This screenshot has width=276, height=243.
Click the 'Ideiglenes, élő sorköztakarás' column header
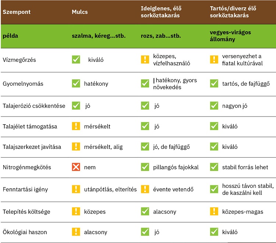[161, 12]
